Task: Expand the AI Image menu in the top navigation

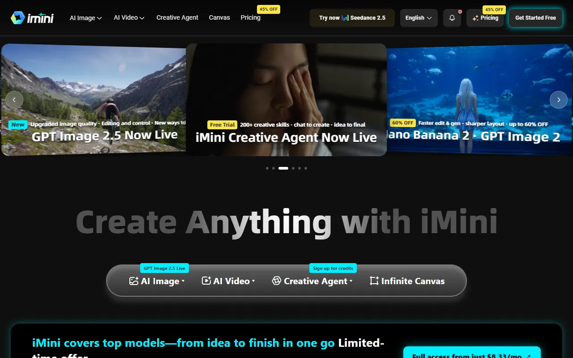Action: (86, 18)
